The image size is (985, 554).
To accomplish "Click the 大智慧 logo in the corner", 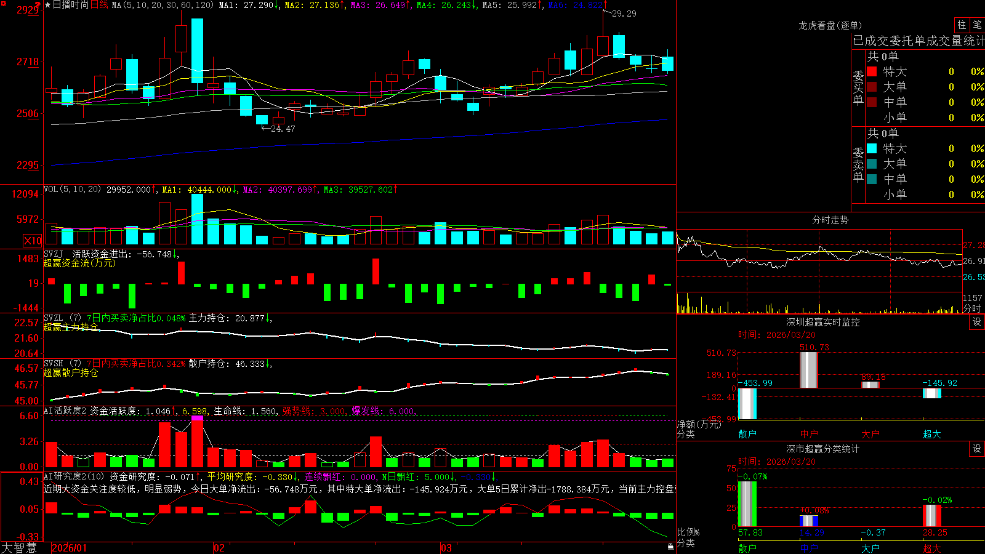I will [x=19, y=548].
